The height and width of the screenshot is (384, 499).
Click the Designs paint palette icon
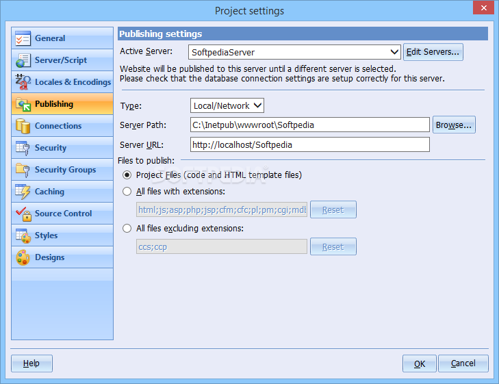click(23, 257)
